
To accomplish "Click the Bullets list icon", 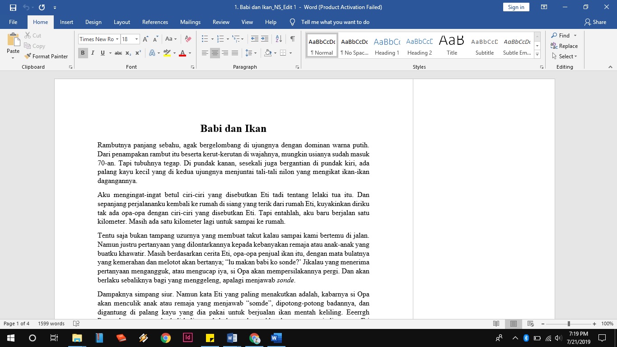I will click(x=205, y=39).
